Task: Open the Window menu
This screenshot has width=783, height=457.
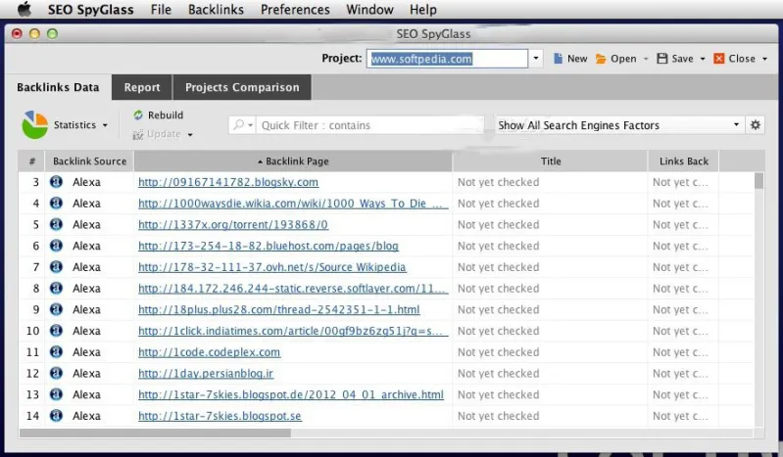Action: click(x=369, y=10)
